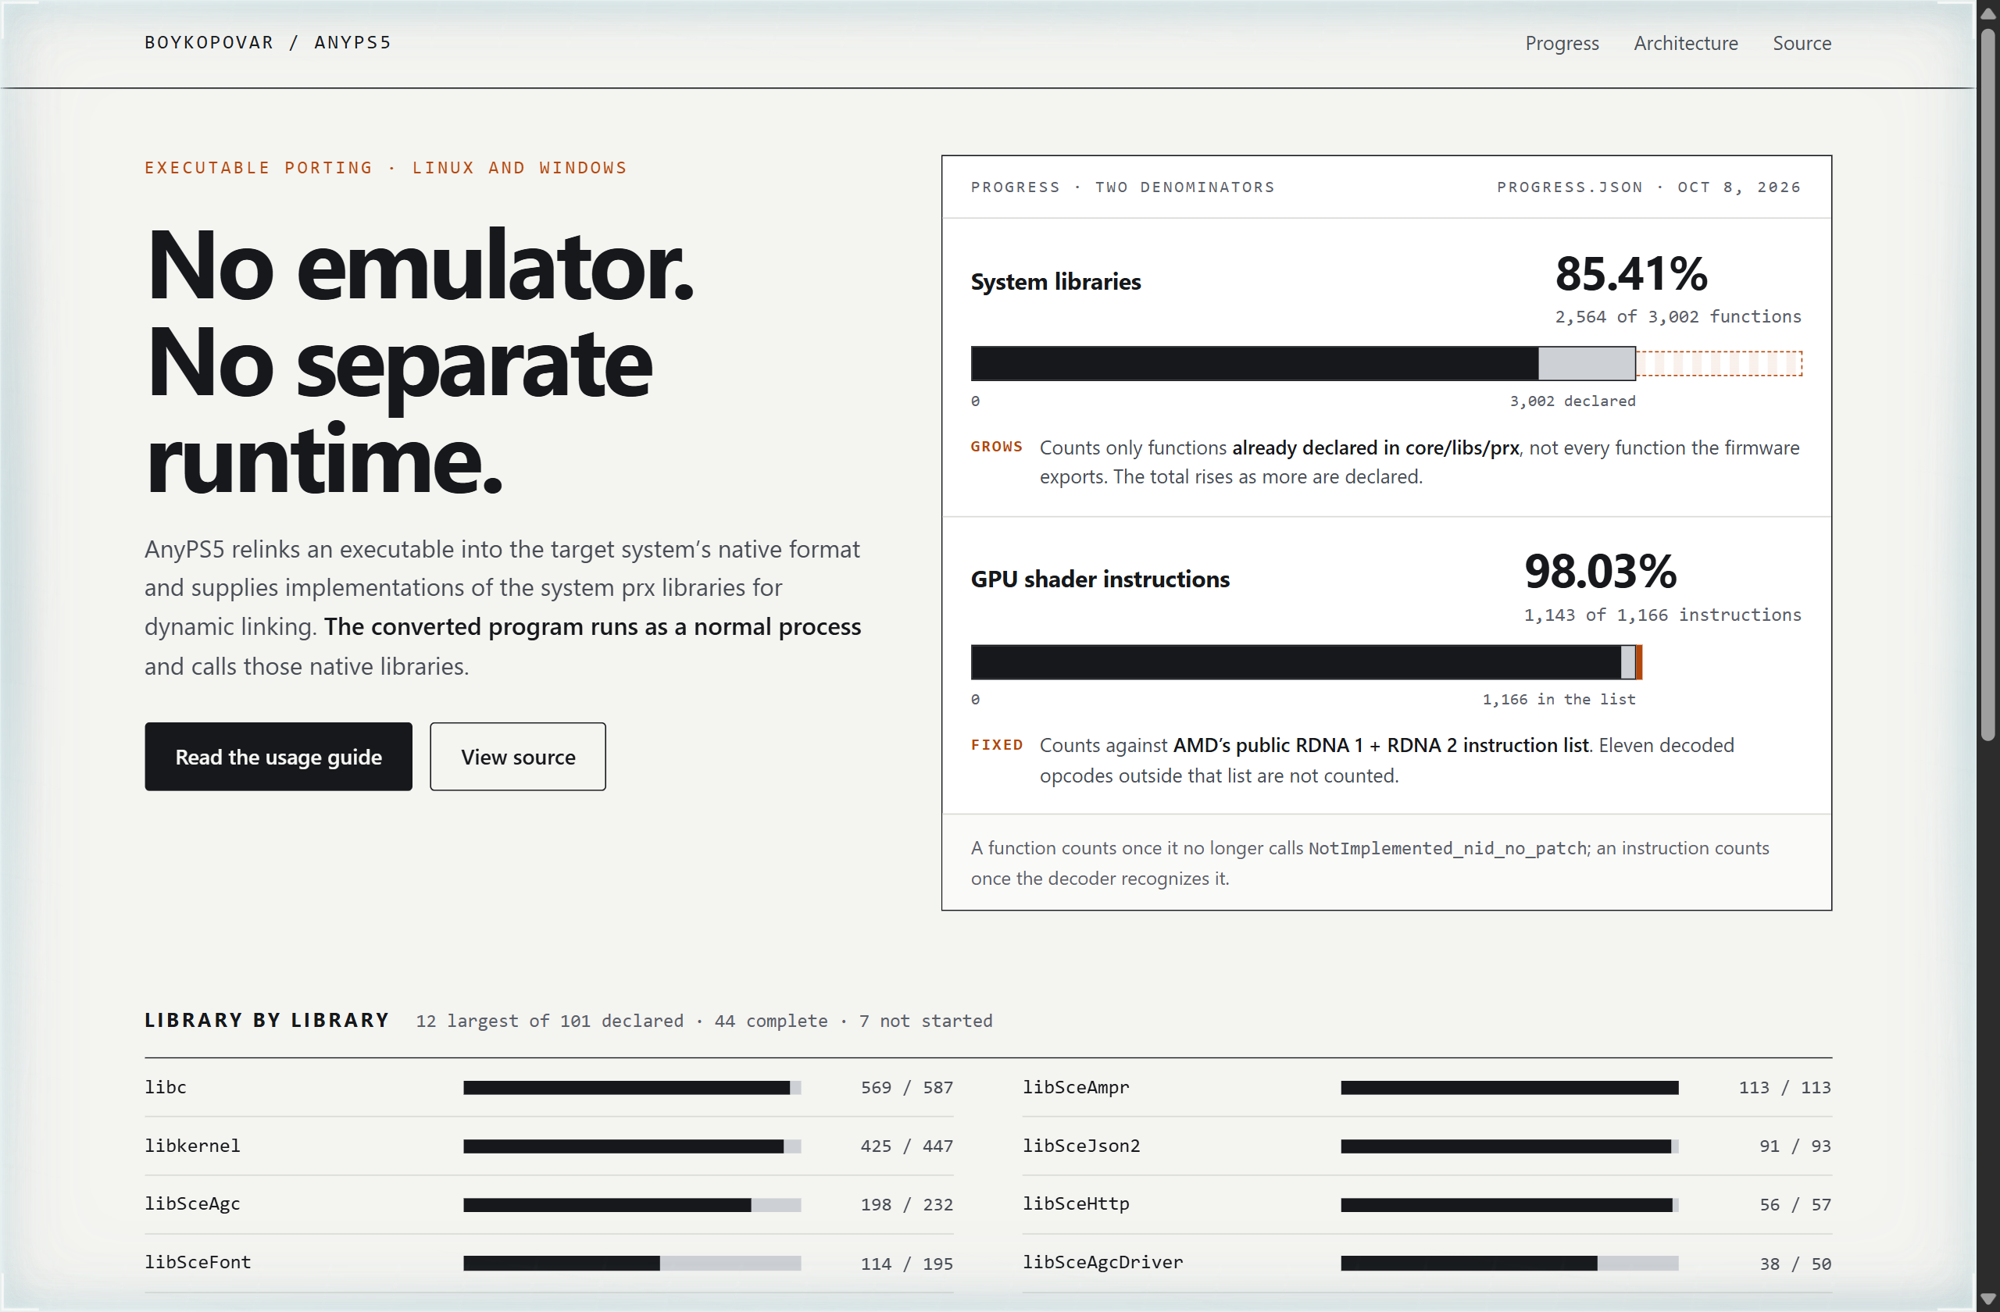Click the View source button
Screen dimensions: 2000x1312
click(x=518, y=756)
